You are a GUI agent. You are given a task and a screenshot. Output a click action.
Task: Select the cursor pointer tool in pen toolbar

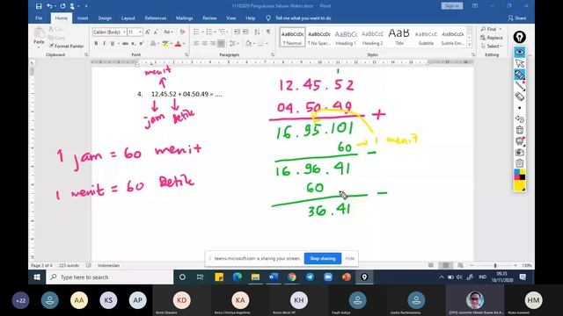pos(520,63)
